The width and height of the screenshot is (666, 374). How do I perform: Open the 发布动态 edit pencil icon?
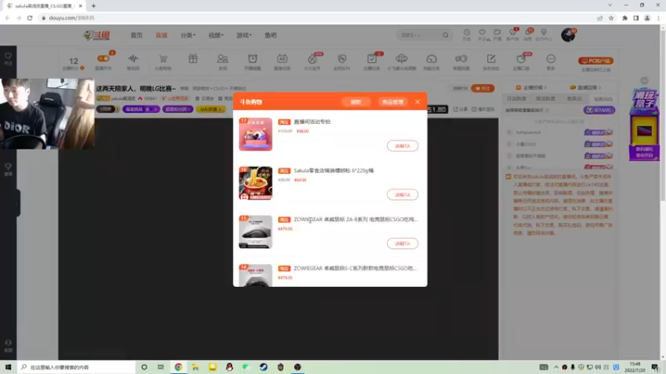pos(491,58)
